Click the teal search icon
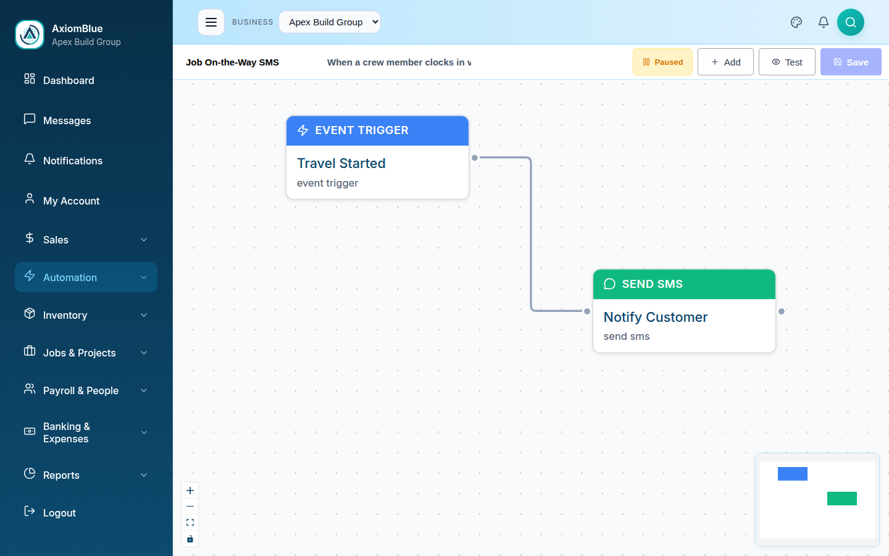Viewport: 889px width, 556px height. [x=851, y=22]
